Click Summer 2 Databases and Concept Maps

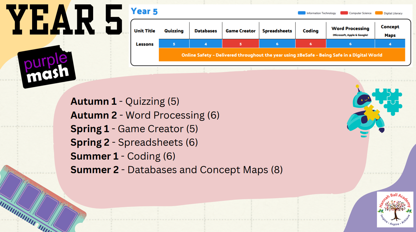click(176, 170)
